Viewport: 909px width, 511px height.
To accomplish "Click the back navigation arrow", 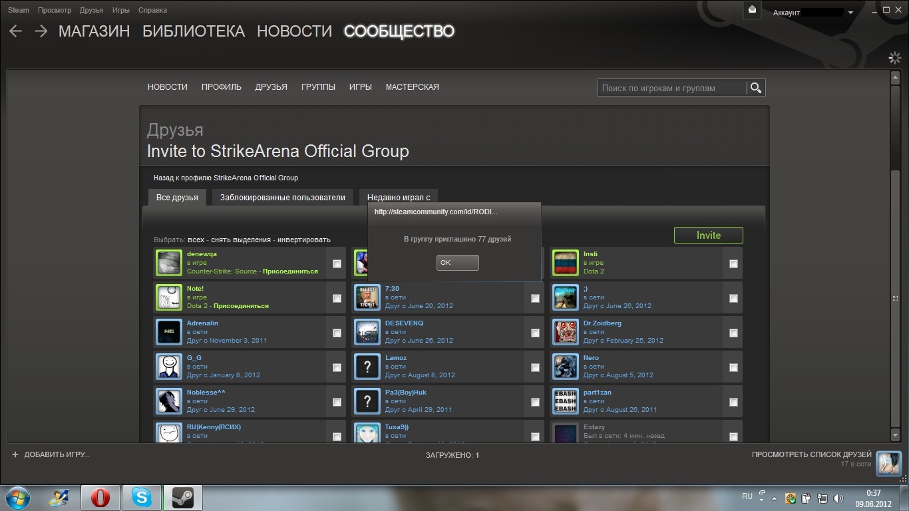I will click(x=16, y=31).
